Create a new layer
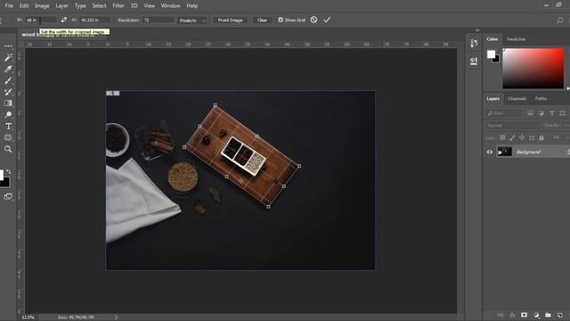The image size is (570, 321). [x=560, y=315]
